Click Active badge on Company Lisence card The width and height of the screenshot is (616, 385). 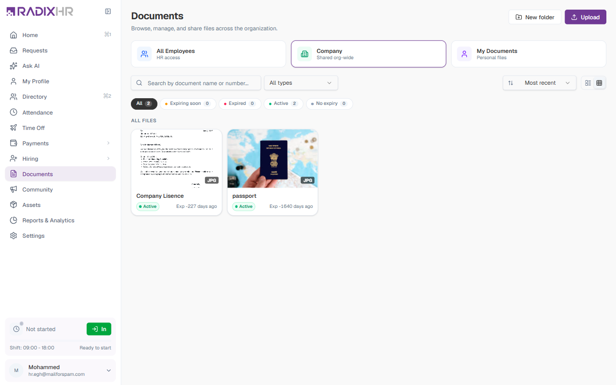(x=148, y=206)
